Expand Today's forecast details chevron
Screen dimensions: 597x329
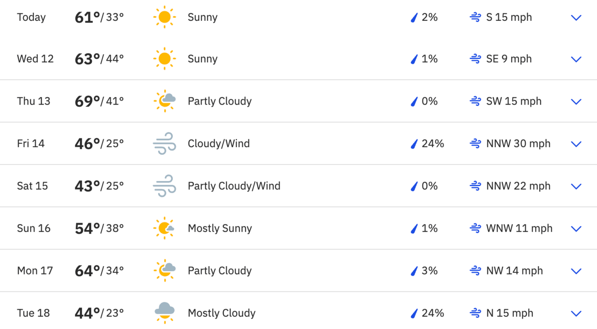(x=576, y=18)
